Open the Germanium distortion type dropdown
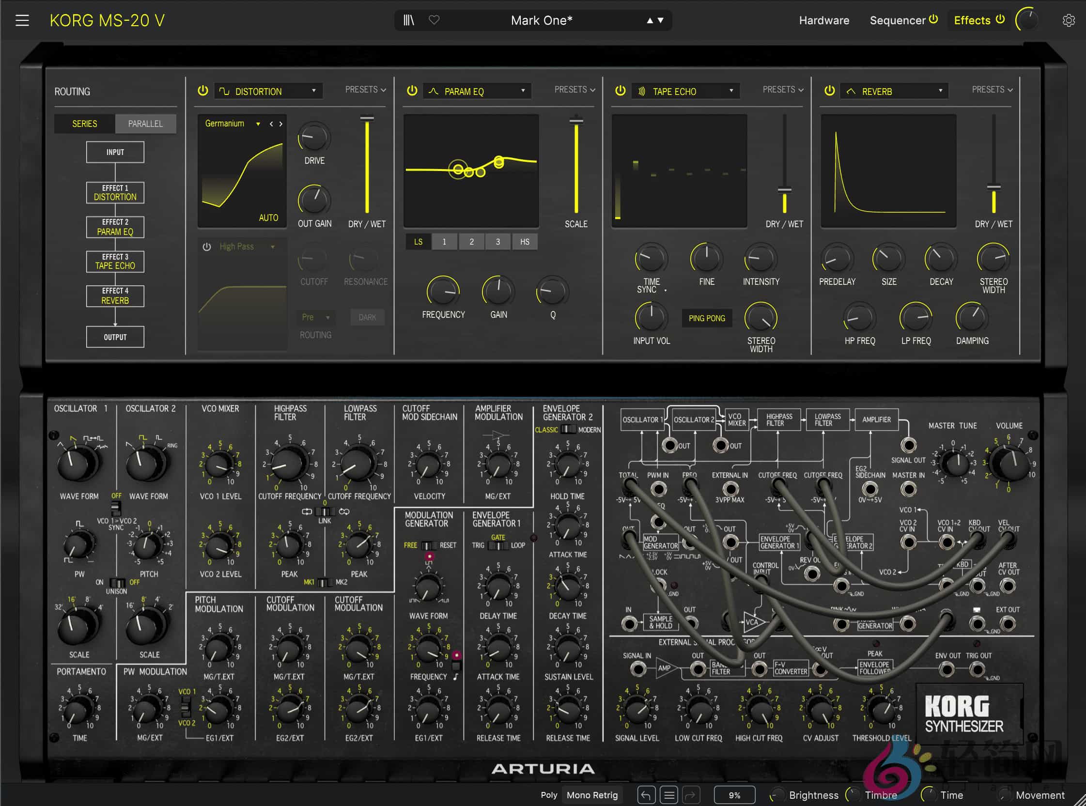Image resolution: width=1086 pixels, height=806 pixels. [x=232, y=124]
